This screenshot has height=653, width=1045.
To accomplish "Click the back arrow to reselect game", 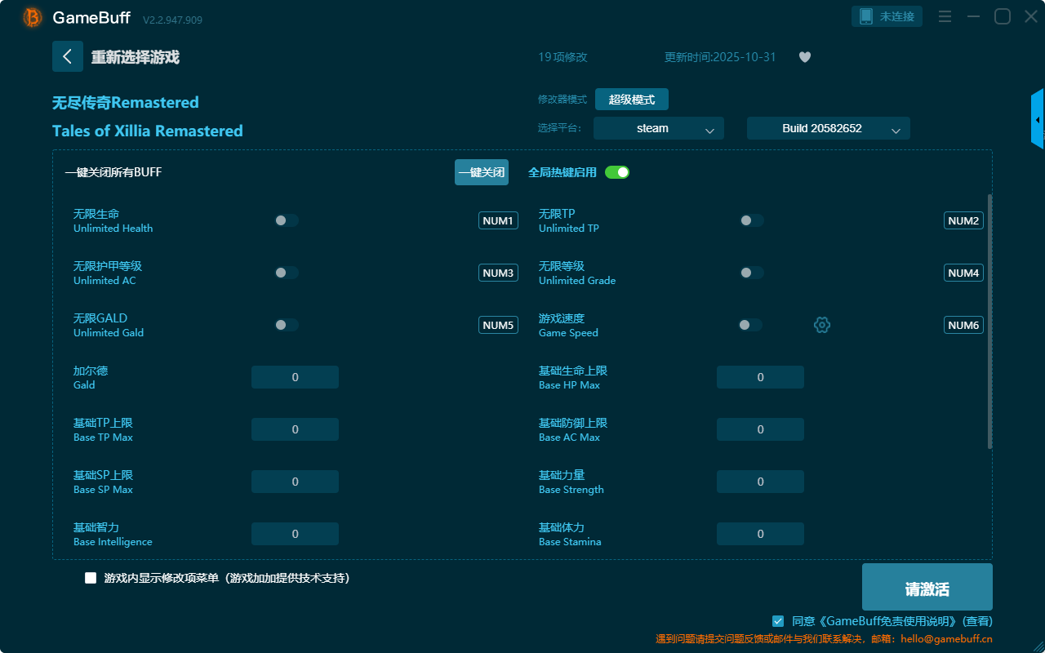I will [x=68, y=56].
